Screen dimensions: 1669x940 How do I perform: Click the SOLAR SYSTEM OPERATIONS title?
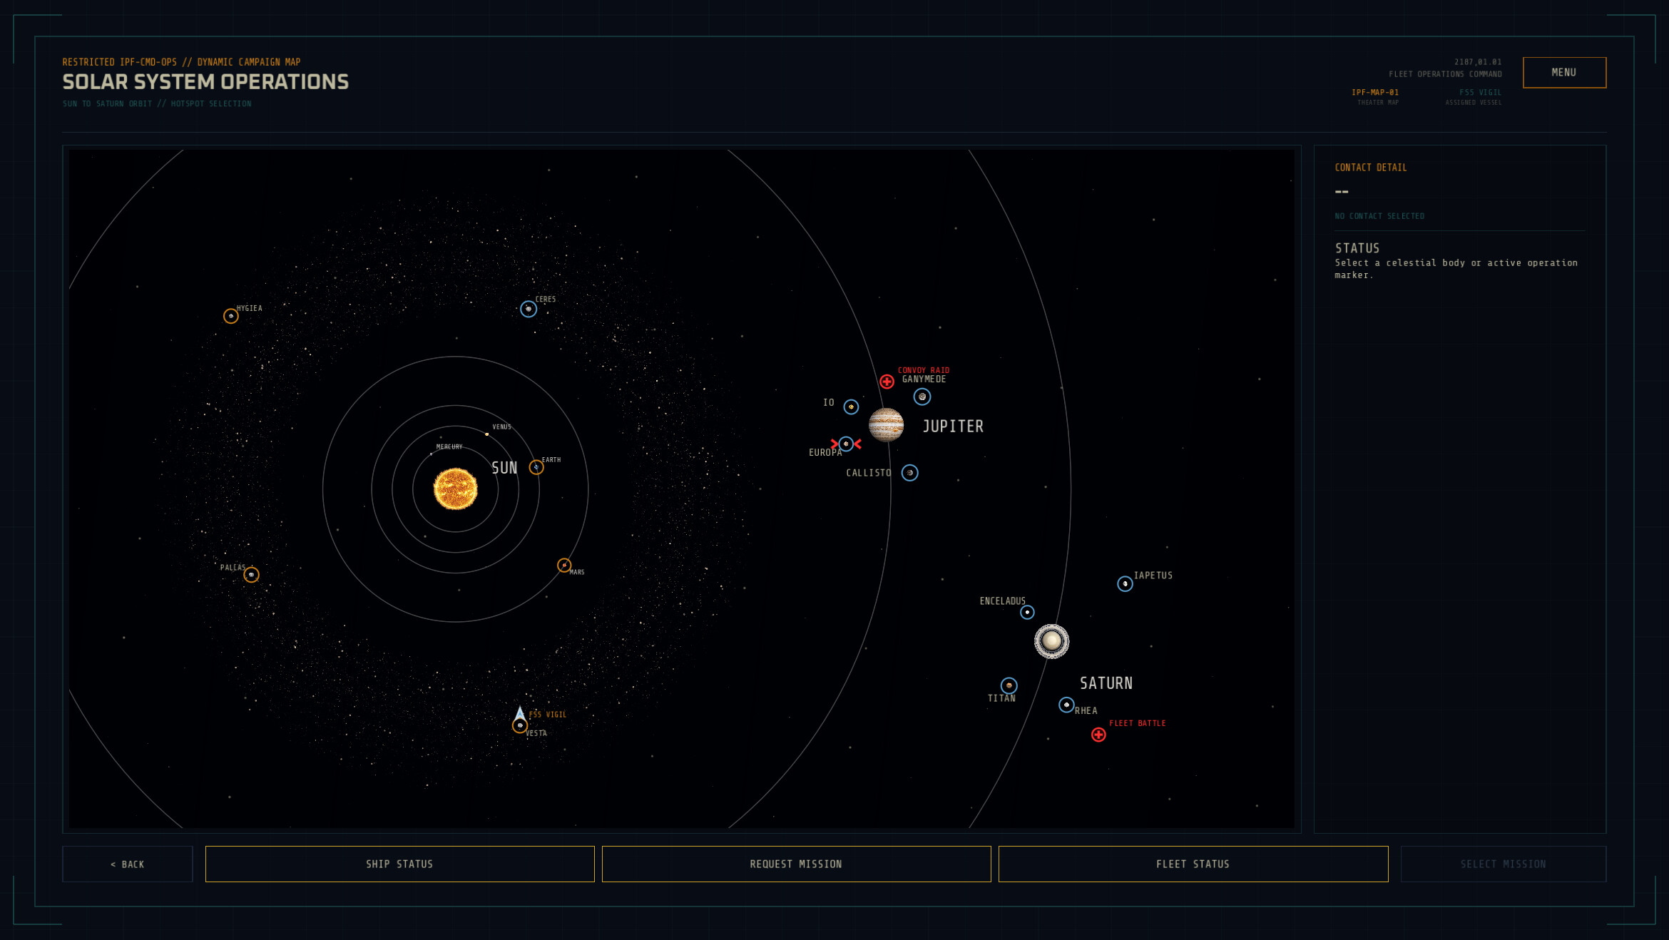tap(205, 82)
